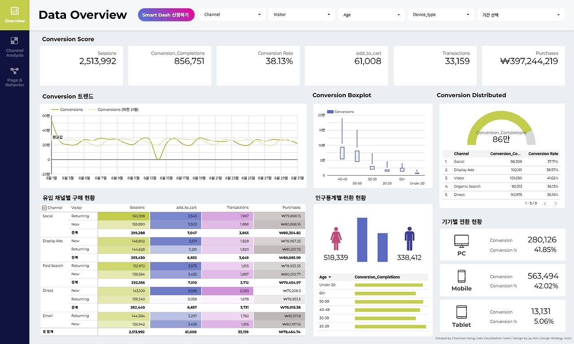Click the Tablet device icon
The height and width of the screenshot is (344, 574).
coord(461,312)
